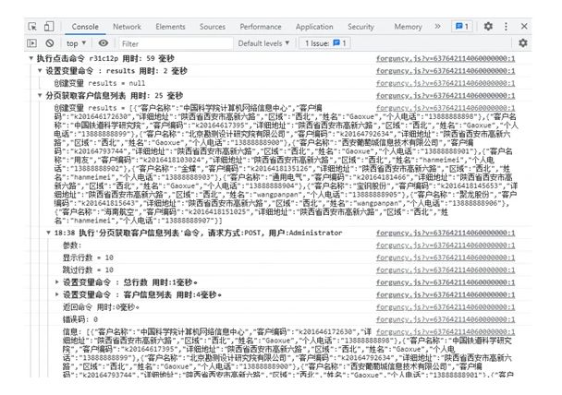
Task: Expand the 设置变量命令 客户信息列表 group
Action: (x=57, y=294)
